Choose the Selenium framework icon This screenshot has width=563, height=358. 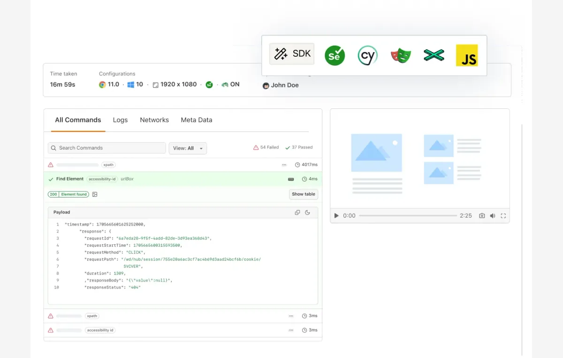pos(335,56)
